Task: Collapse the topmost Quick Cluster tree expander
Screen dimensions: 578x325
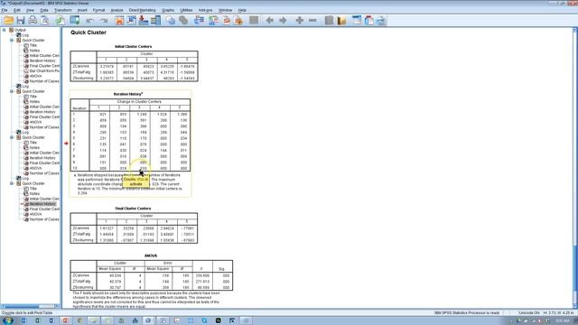Action: (x=12, y=40)
